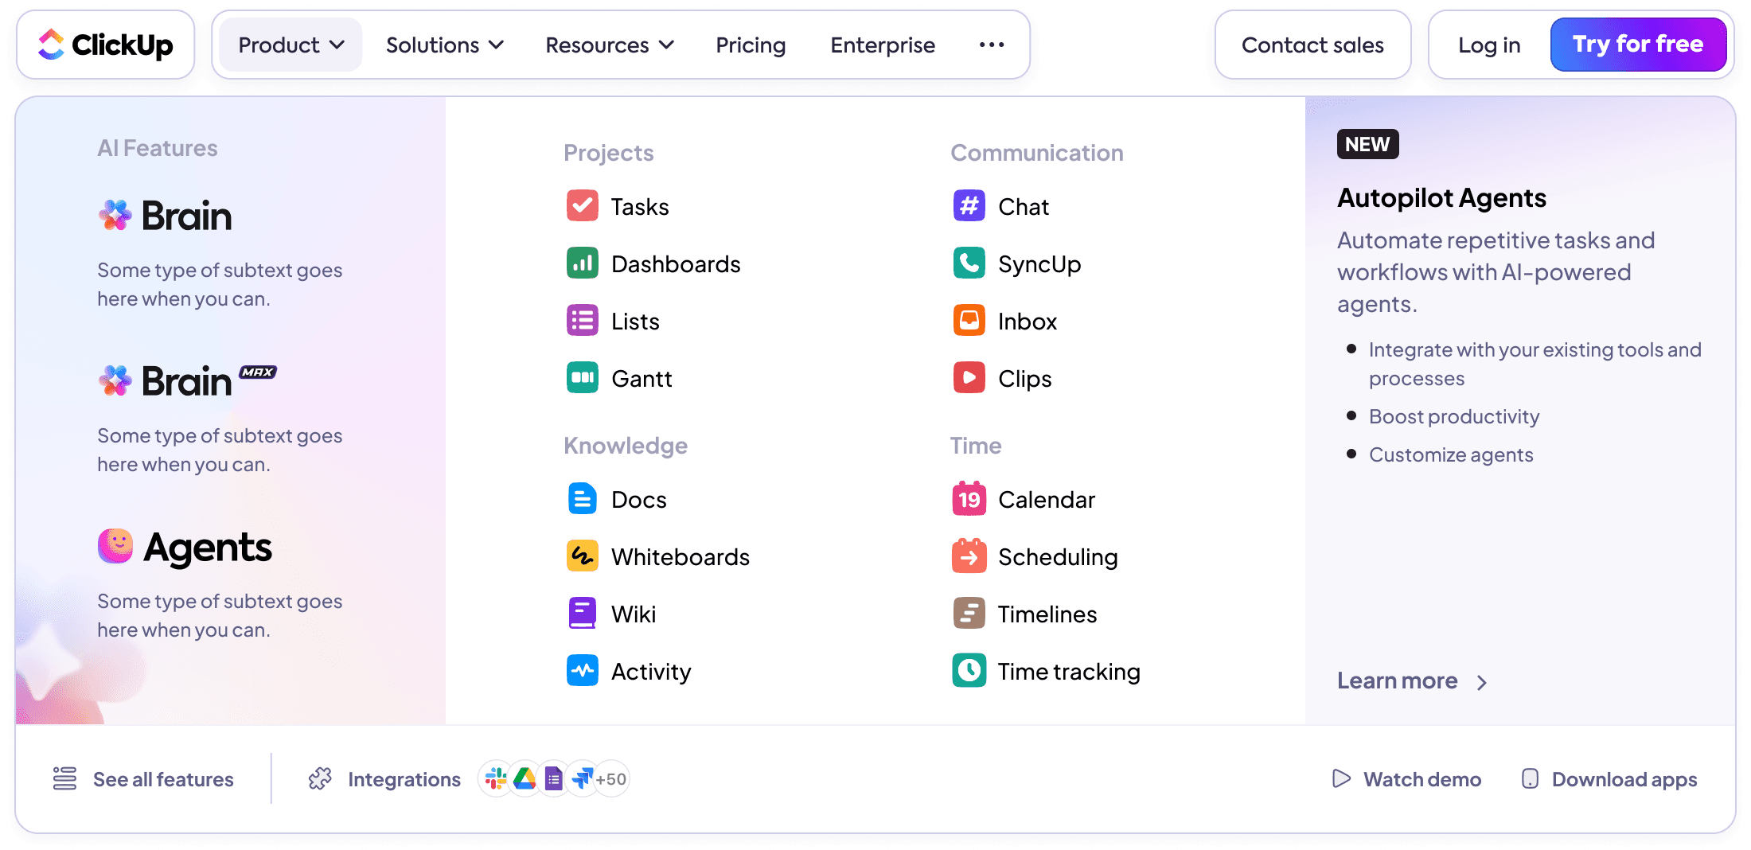The image size is (1751, 850).
Task: Click the teal Gantt icon
Action: click(x=583, y=378)
